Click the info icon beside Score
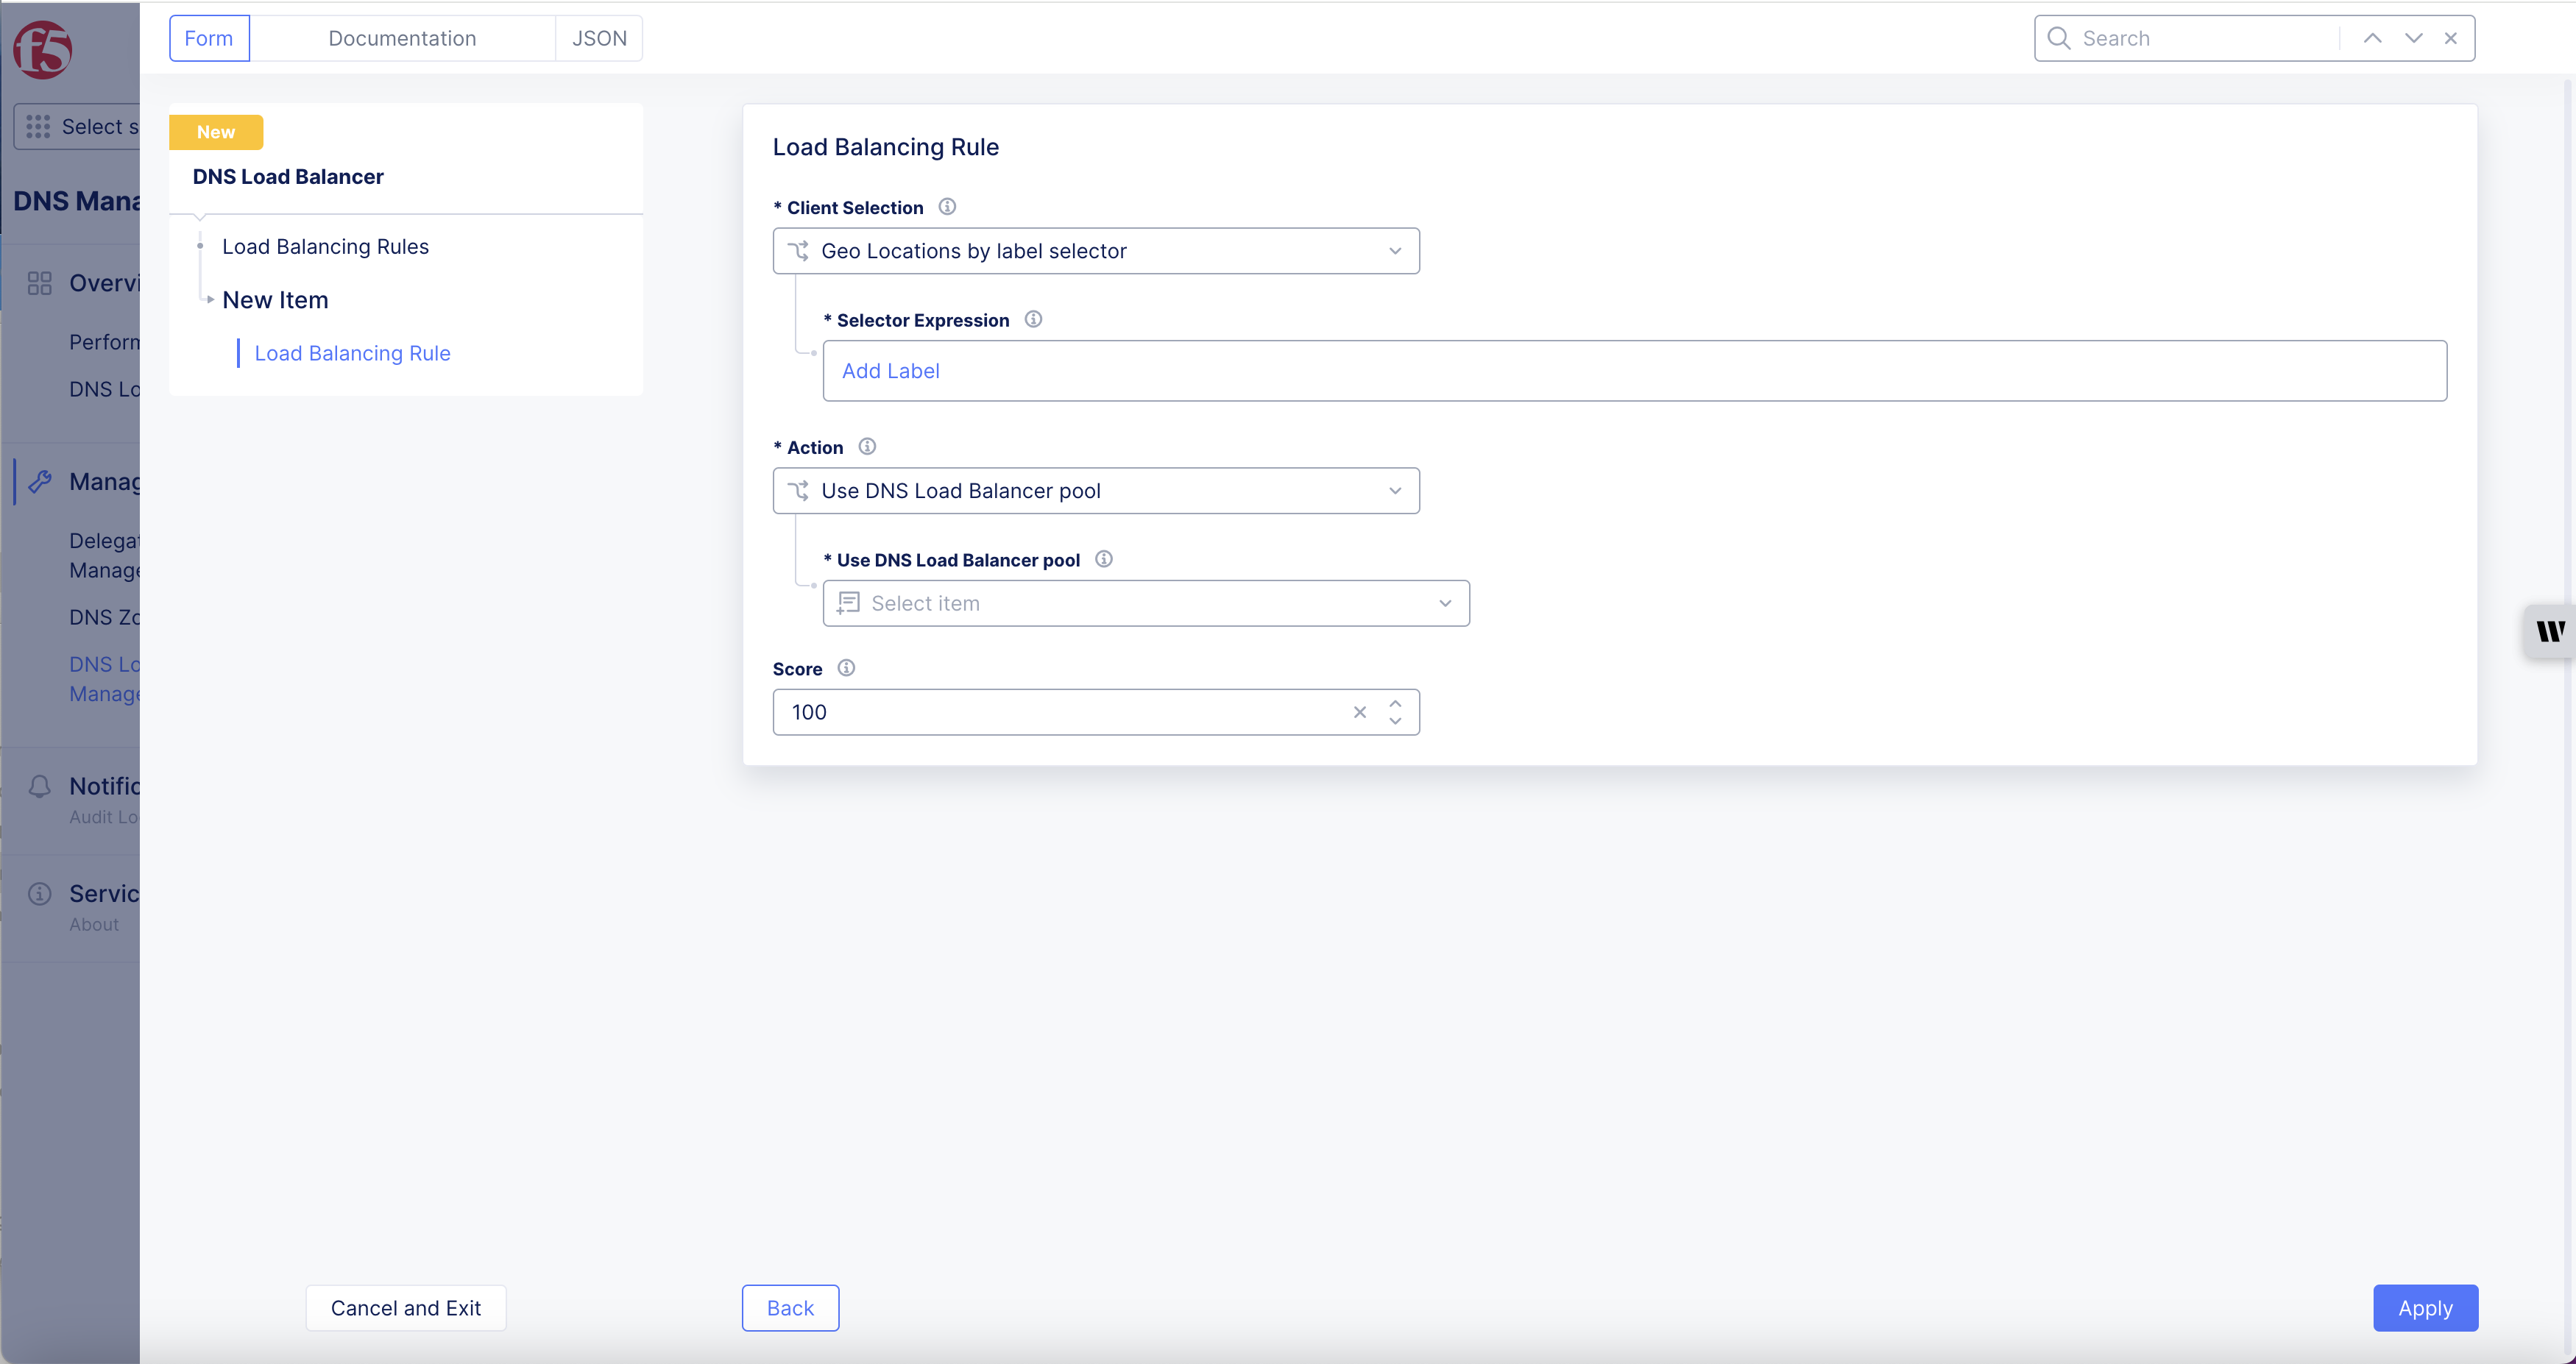 (x=845, y=667)
